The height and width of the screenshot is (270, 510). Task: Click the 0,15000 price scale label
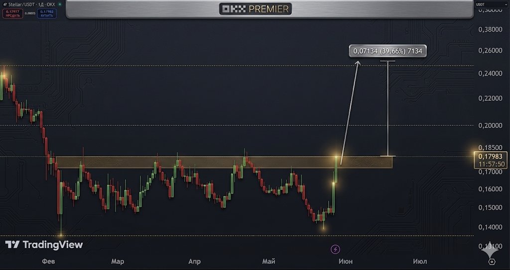(x=490, y=208)
